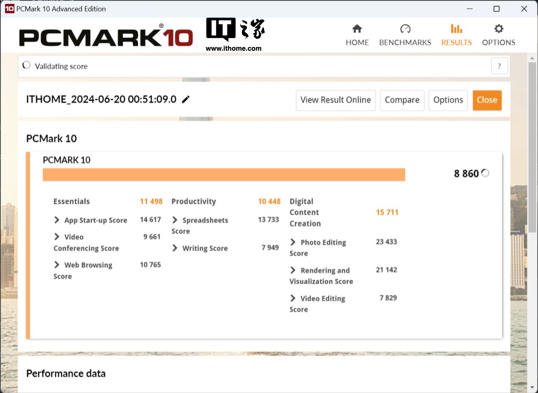Expand the App Start-up Score row
This screenshot has height=393, width=538.
tap(57, 220)
